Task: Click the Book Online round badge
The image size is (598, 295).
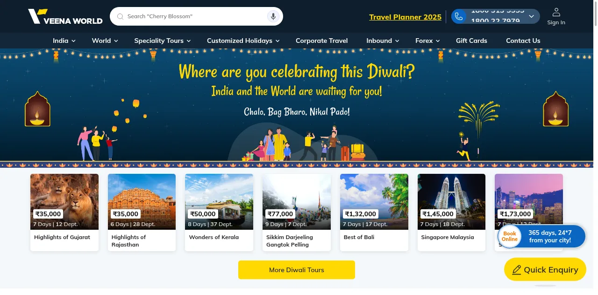Action: click(x=510, y=236)
